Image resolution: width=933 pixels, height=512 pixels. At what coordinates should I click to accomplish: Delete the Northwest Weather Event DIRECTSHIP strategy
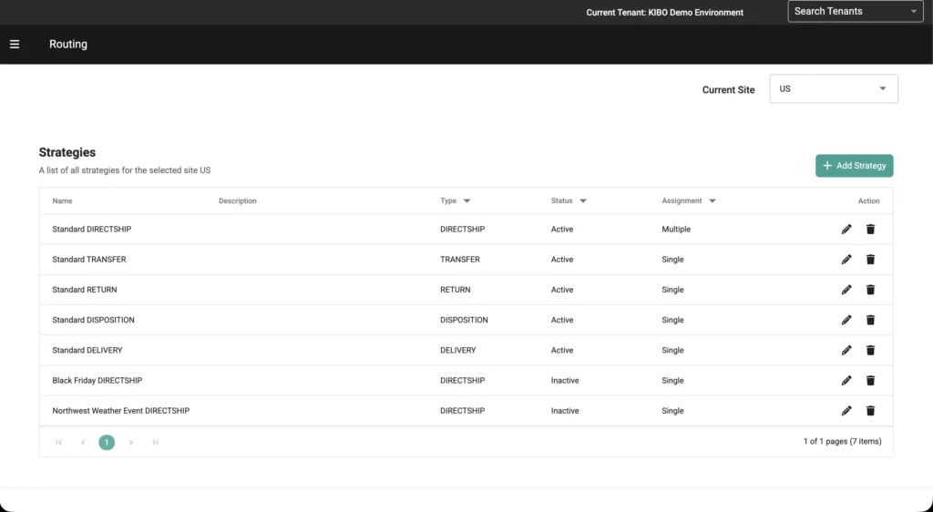870,411
